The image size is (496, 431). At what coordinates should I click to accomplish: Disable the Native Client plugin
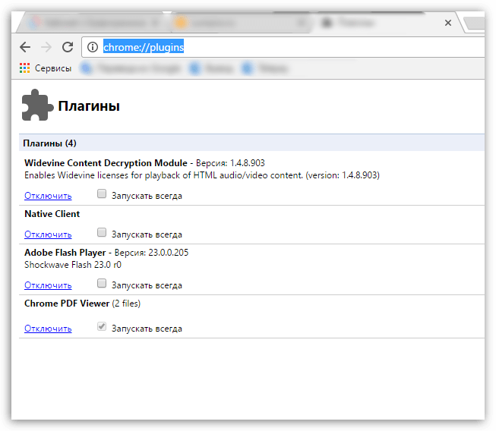point(48,234)
